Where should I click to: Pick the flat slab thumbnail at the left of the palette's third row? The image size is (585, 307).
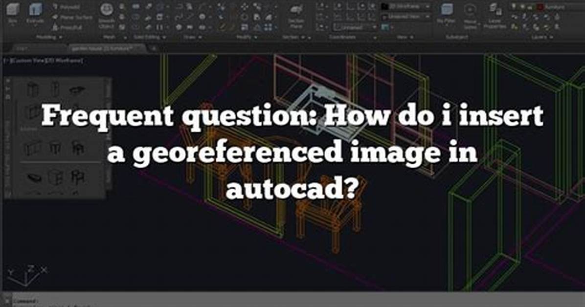[34, 177]
